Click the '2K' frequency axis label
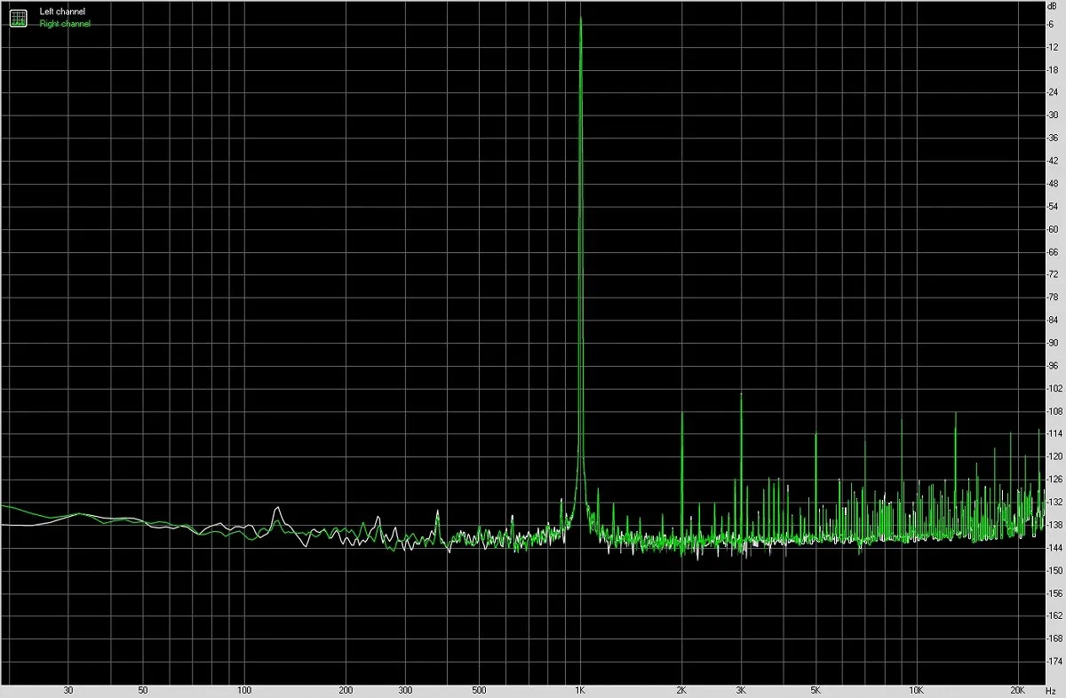This screenshot has width=1066, height=698. pyautogui.click(x=681, y=690)
